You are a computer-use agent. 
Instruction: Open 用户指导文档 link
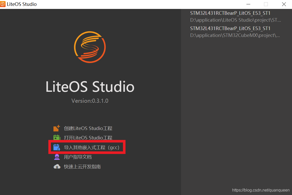(78, 157)
